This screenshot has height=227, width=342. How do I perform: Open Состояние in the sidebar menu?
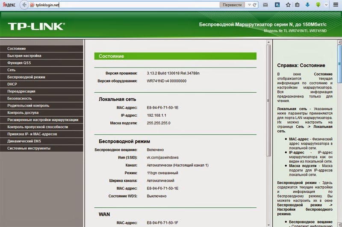pos(41,49)
